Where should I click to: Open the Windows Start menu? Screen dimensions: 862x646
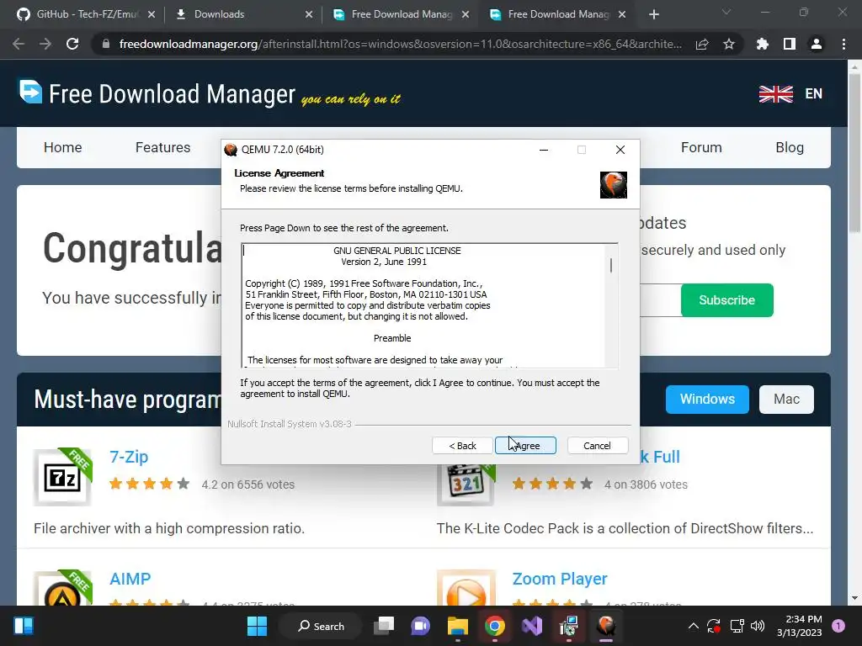[257, 626]
